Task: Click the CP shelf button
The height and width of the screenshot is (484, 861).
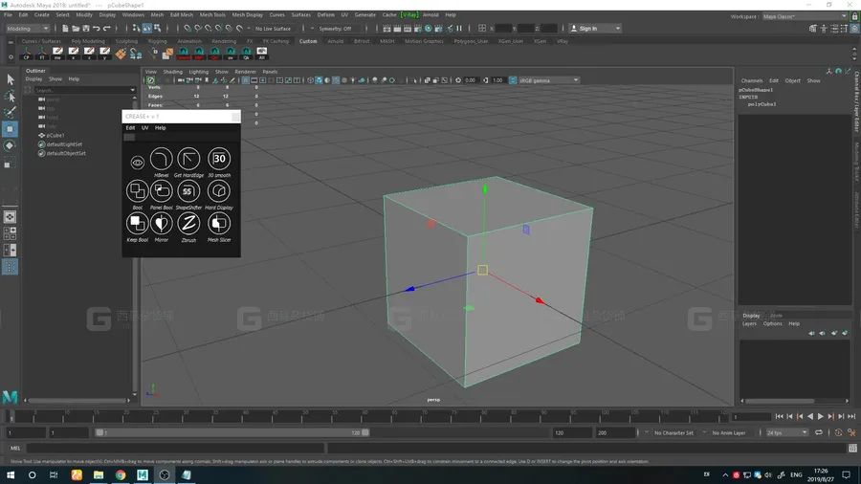Action: (x=27, y=54)
